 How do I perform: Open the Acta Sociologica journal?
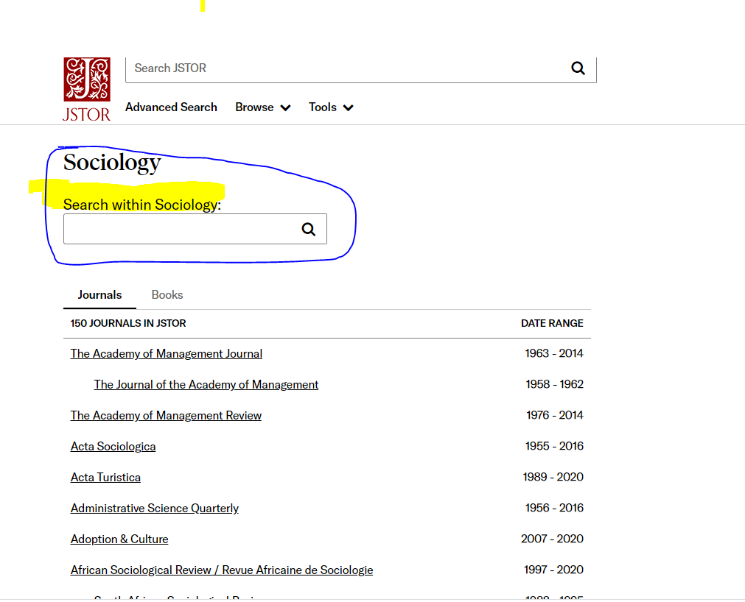pos(113,447)
